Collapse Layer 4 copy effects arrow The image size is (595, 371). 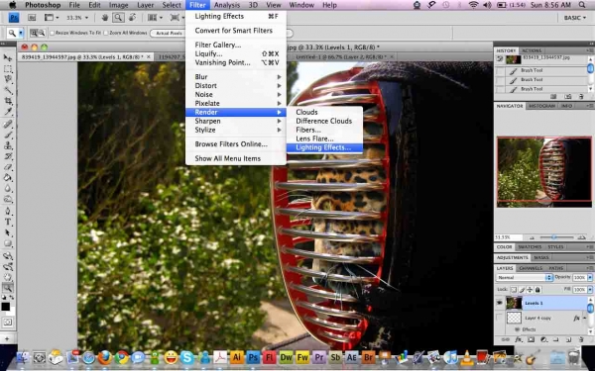(584, 318)
